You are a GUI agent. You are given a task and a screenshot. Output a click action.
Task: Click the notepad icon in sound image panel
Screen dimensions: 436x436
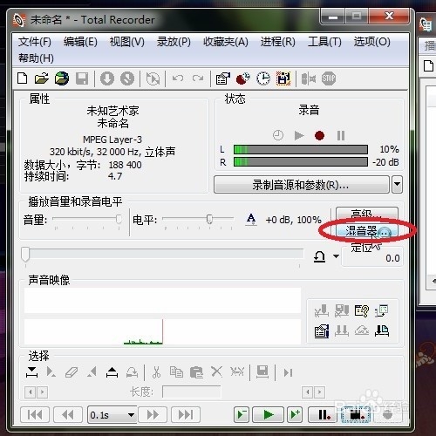click(x=322, y=330)
